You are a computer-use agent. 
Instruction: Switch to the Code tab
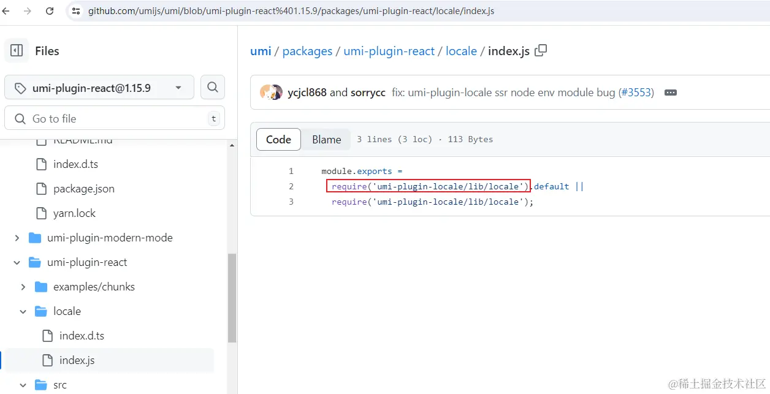coord(278,139)
